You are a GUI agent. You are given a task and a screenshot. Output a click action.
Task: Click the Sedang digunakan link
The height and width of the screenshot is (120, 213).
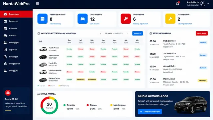tap(140, 24)
